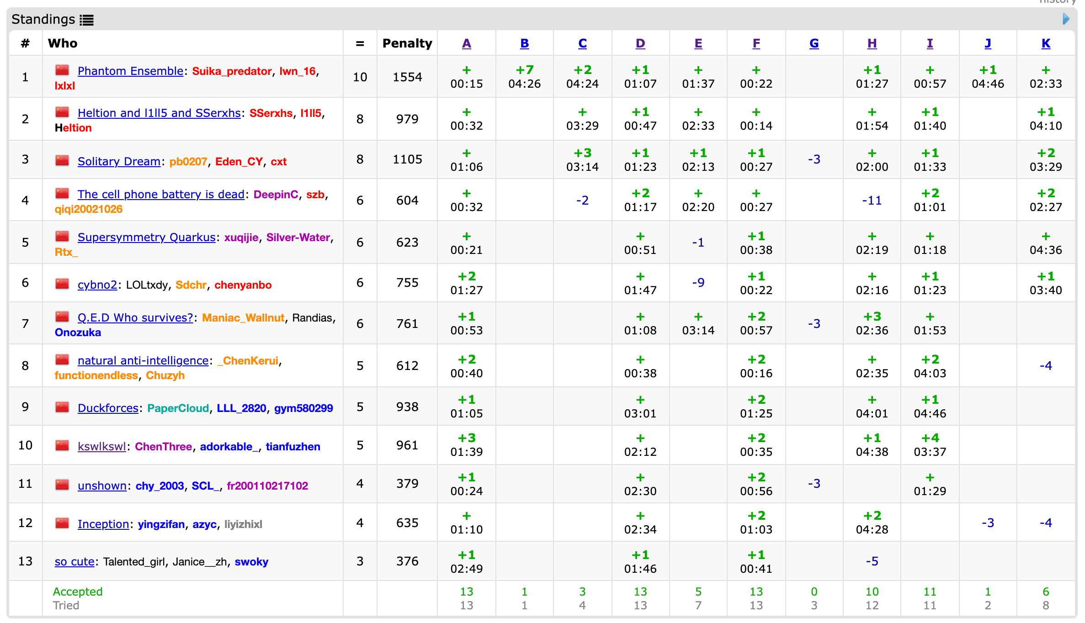Open the so cute team link
Image resolution: width=1085 pixels, height=623 pixels.
(74, 561)
